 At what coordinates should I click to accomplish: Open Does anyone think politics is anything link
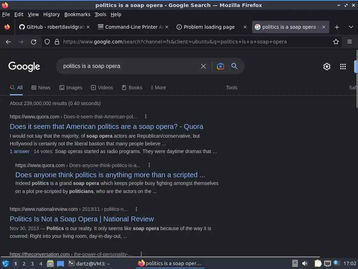point(110,175)
